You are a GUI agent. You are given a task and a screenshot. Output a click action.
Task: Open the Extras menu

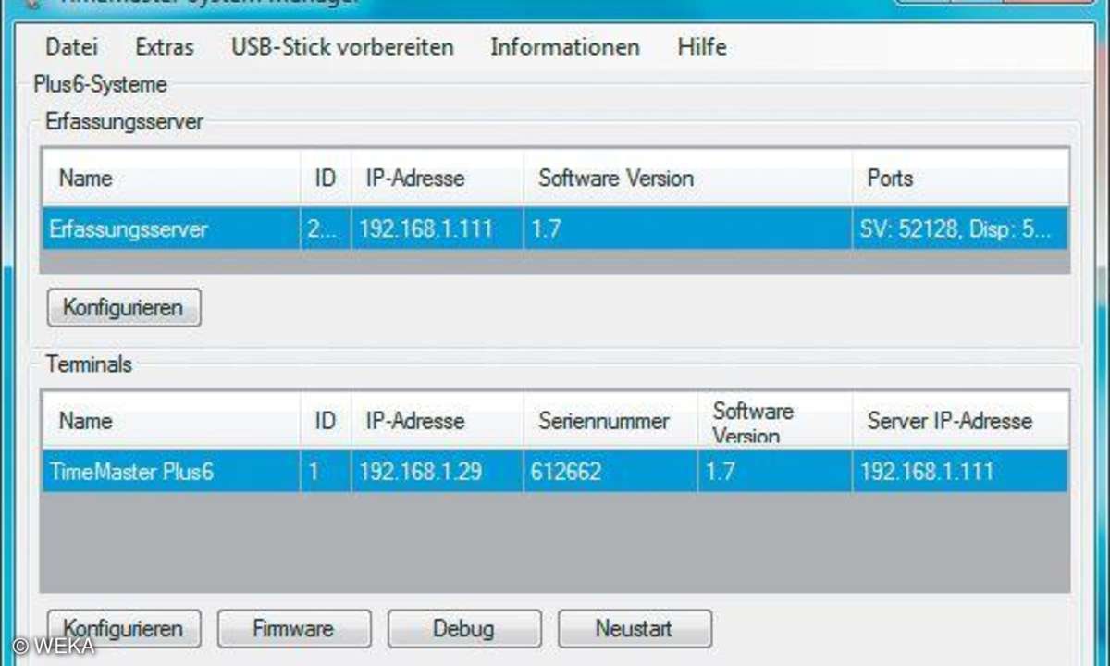[165, 47]
